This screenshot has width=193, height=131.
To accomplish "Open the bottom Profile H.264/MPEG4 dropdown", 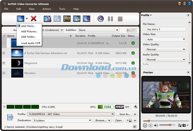I will [x=71, y=114].
